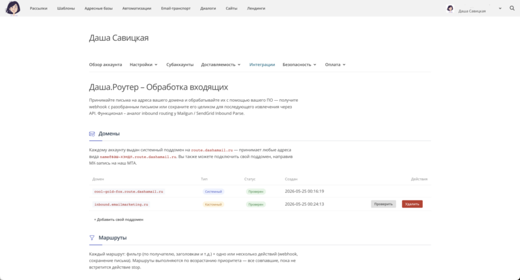This screenshot has width=520, height=280.
Task: Click the Проверен status for cool-gold-fox domain
Action: coord(256,191)
